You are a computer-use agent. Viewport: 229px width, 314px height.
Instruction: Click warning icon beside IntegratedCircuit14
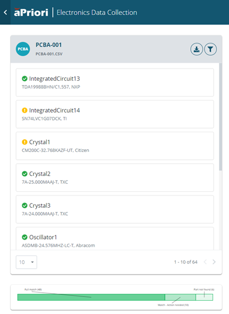[x=24, y=111]
